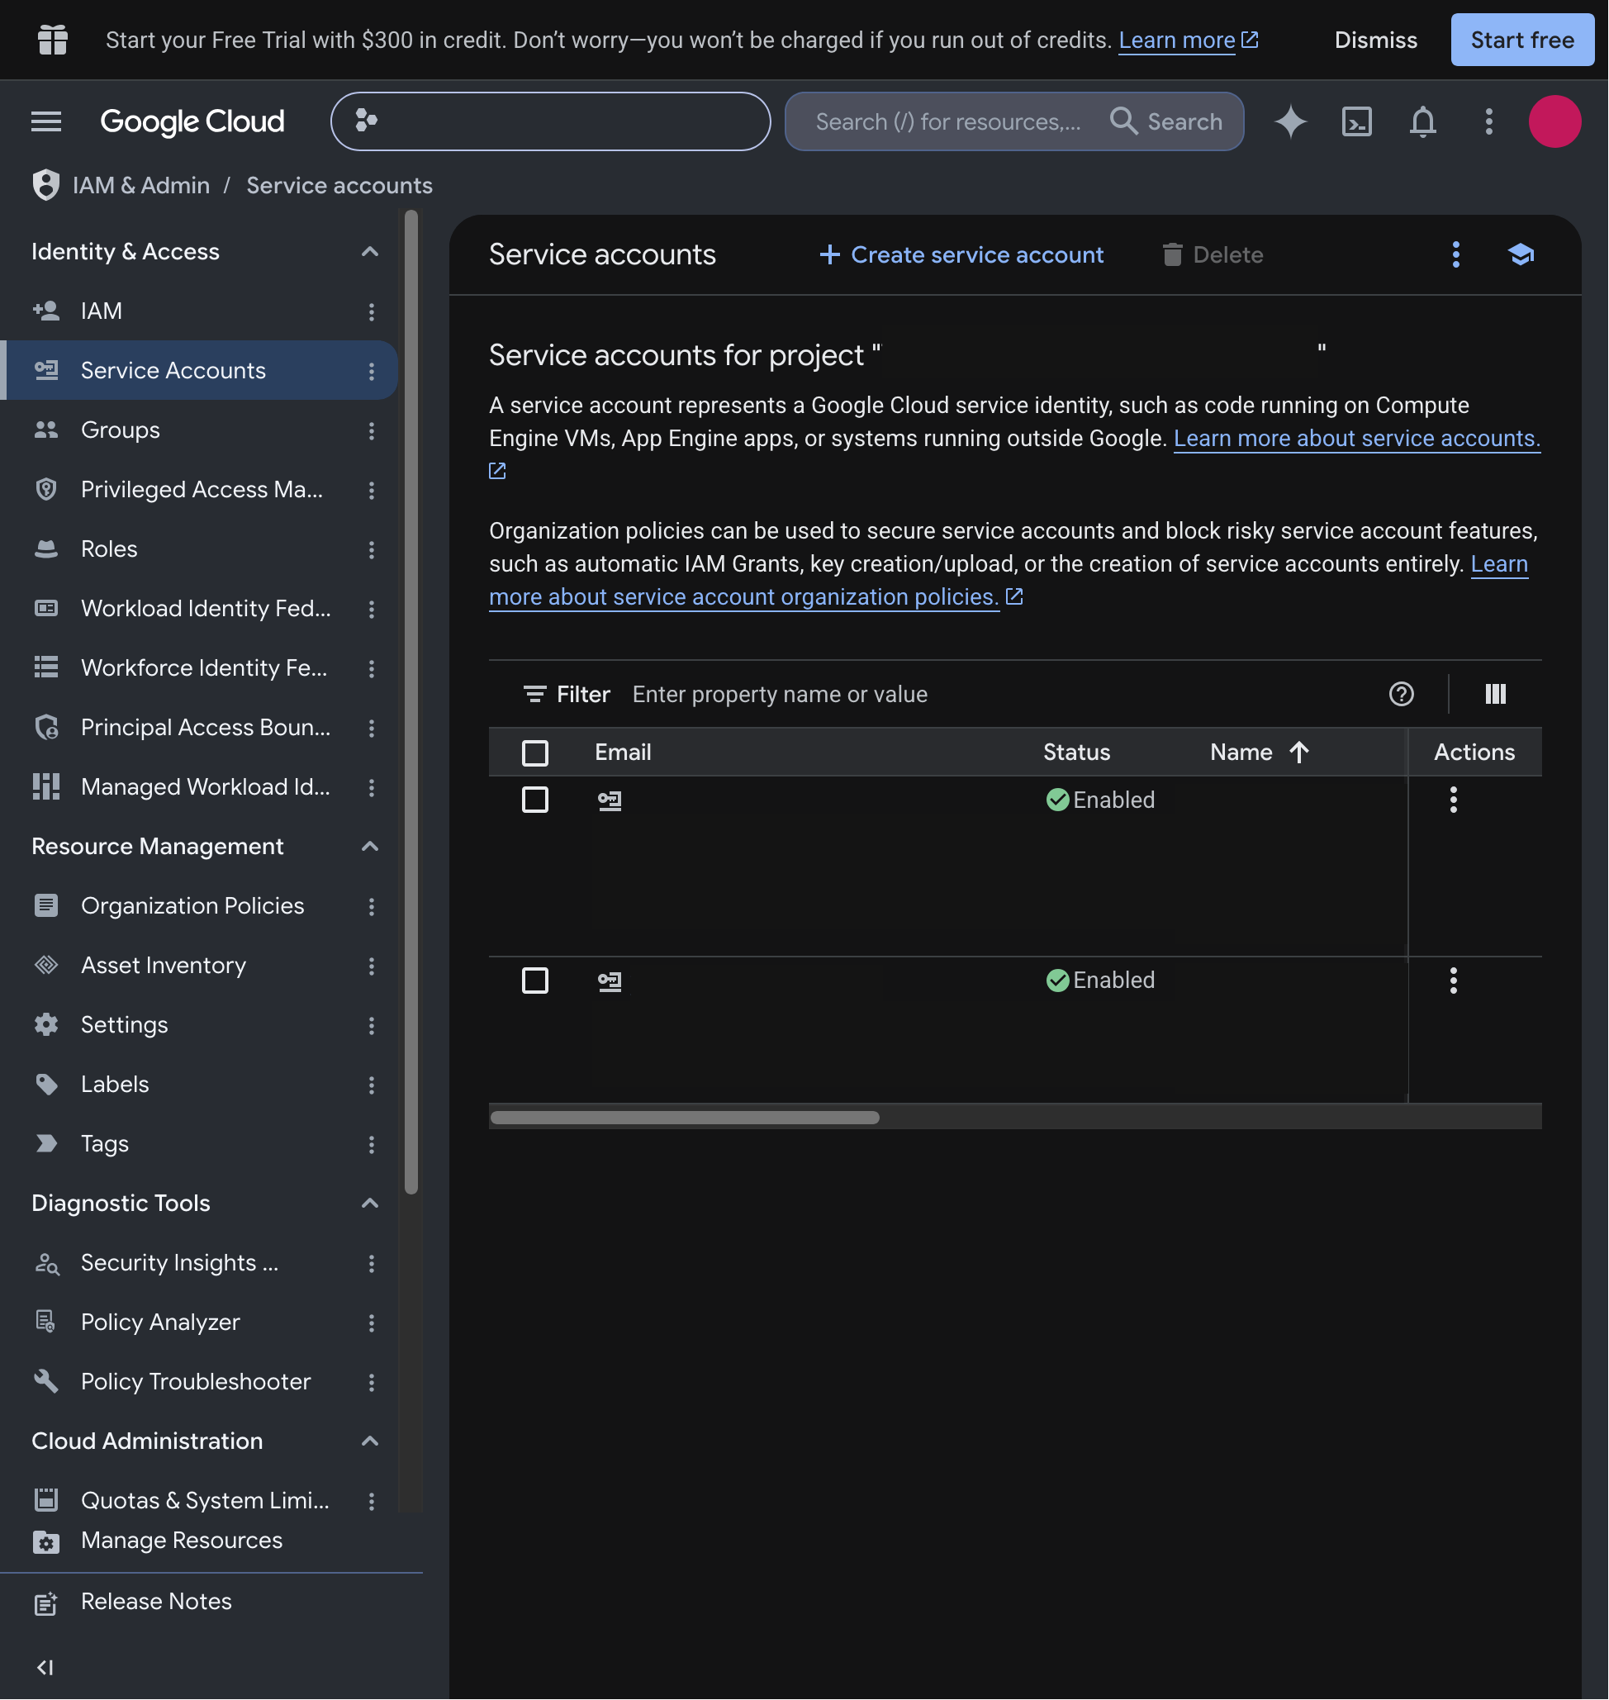
Task: Click the Status column header
Action: pos(1076,753)
